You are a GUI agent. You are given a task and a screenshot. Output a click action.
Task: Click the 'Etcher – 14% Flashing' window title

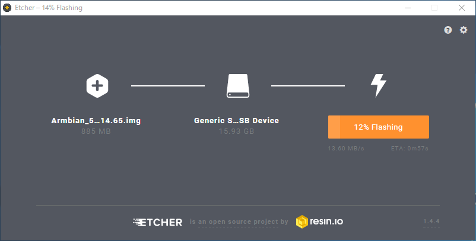49,8
